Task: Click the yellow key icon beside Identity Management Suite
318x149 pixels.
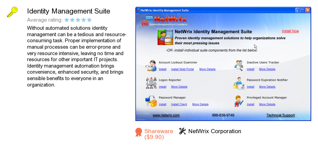Action: pyautogui.click(x=13, y=12)
